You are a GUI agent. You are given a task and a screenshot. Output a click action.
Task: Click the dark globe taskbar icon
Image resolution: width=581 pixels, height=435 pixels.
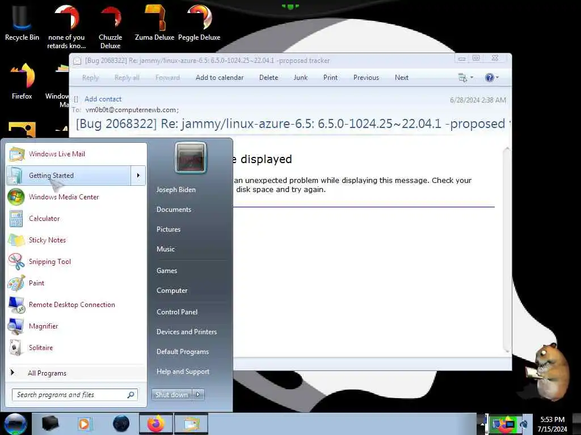(121, 424)
